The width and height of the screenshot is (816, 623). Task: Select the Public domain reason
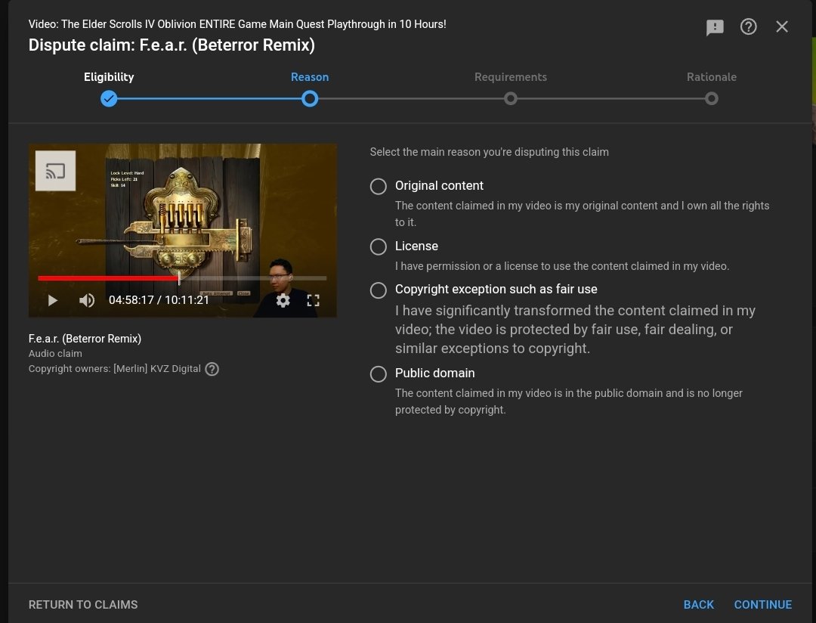click(x=379, y=373)
